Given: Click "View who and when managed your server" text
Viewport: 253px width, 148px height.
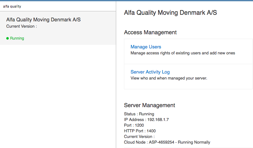Looking at the screenshot, I should tap(169, 78).
